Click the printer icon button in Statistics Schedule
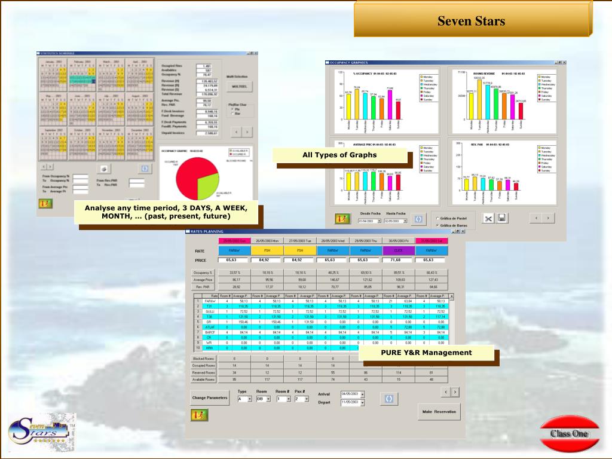 click(x=104, y=169)
